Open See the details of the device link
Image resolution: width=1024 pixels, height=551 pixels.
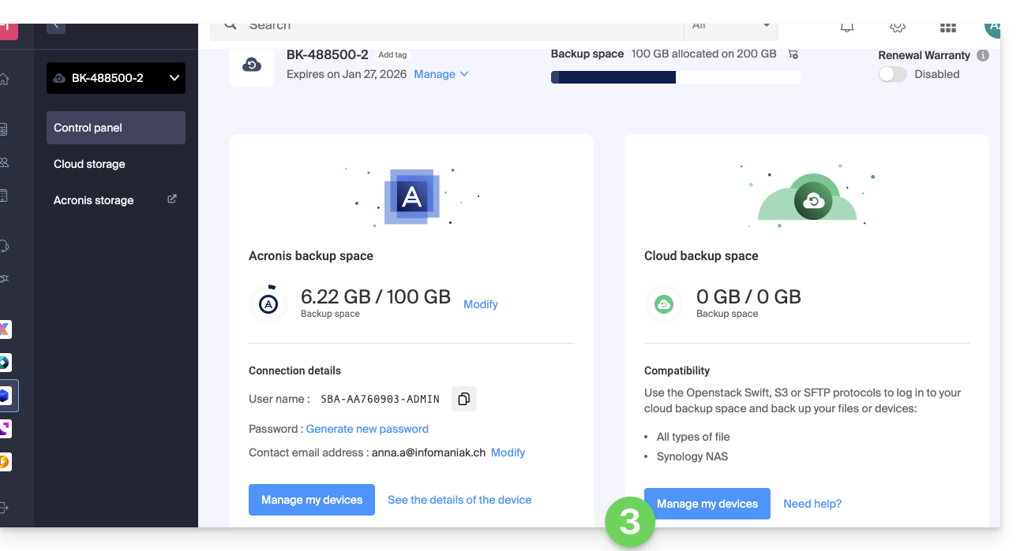click(x=459, y=500)
